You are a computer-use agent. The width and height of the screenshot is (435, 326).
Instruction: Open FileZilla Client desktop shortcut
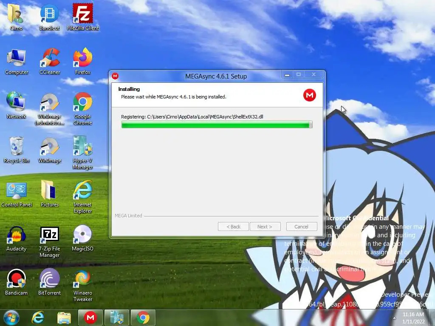coord(83,17)
